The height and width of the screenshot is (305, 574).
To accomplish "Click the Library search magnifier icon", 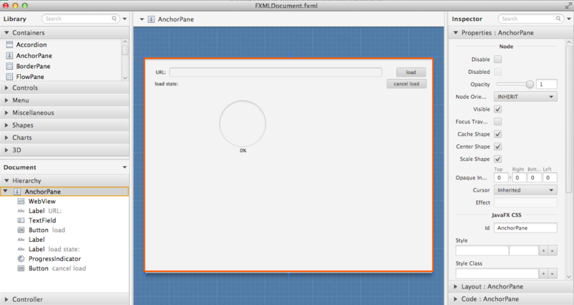I will click(114, 19).
